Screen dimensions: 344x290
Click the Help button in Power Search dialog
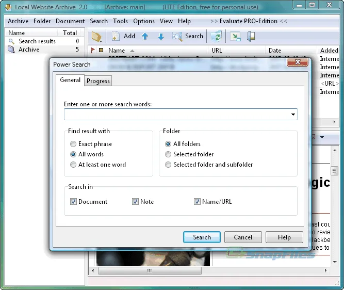[284, 237]
